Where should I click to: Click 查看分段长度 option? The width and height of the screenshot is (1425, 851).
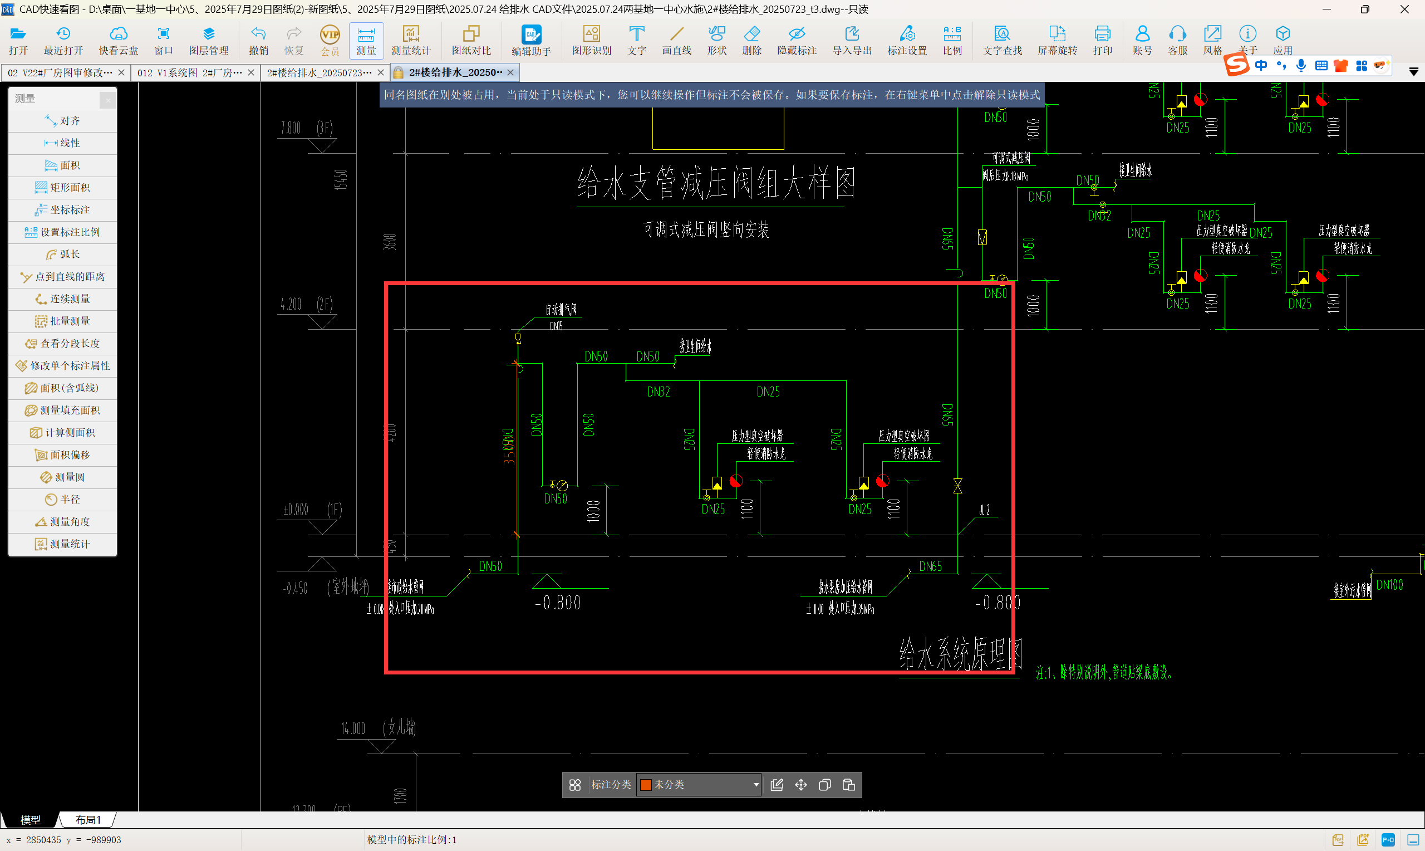pyautogui.click(x=63, y=344)
